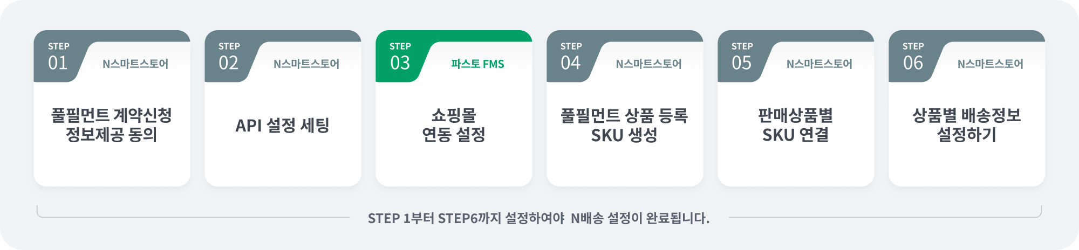The height and width of the screenshot is (250, 1079).
Task: Click N스마트스토어 label in step 02
Action: pyautogui.click(x=306, y=64)
